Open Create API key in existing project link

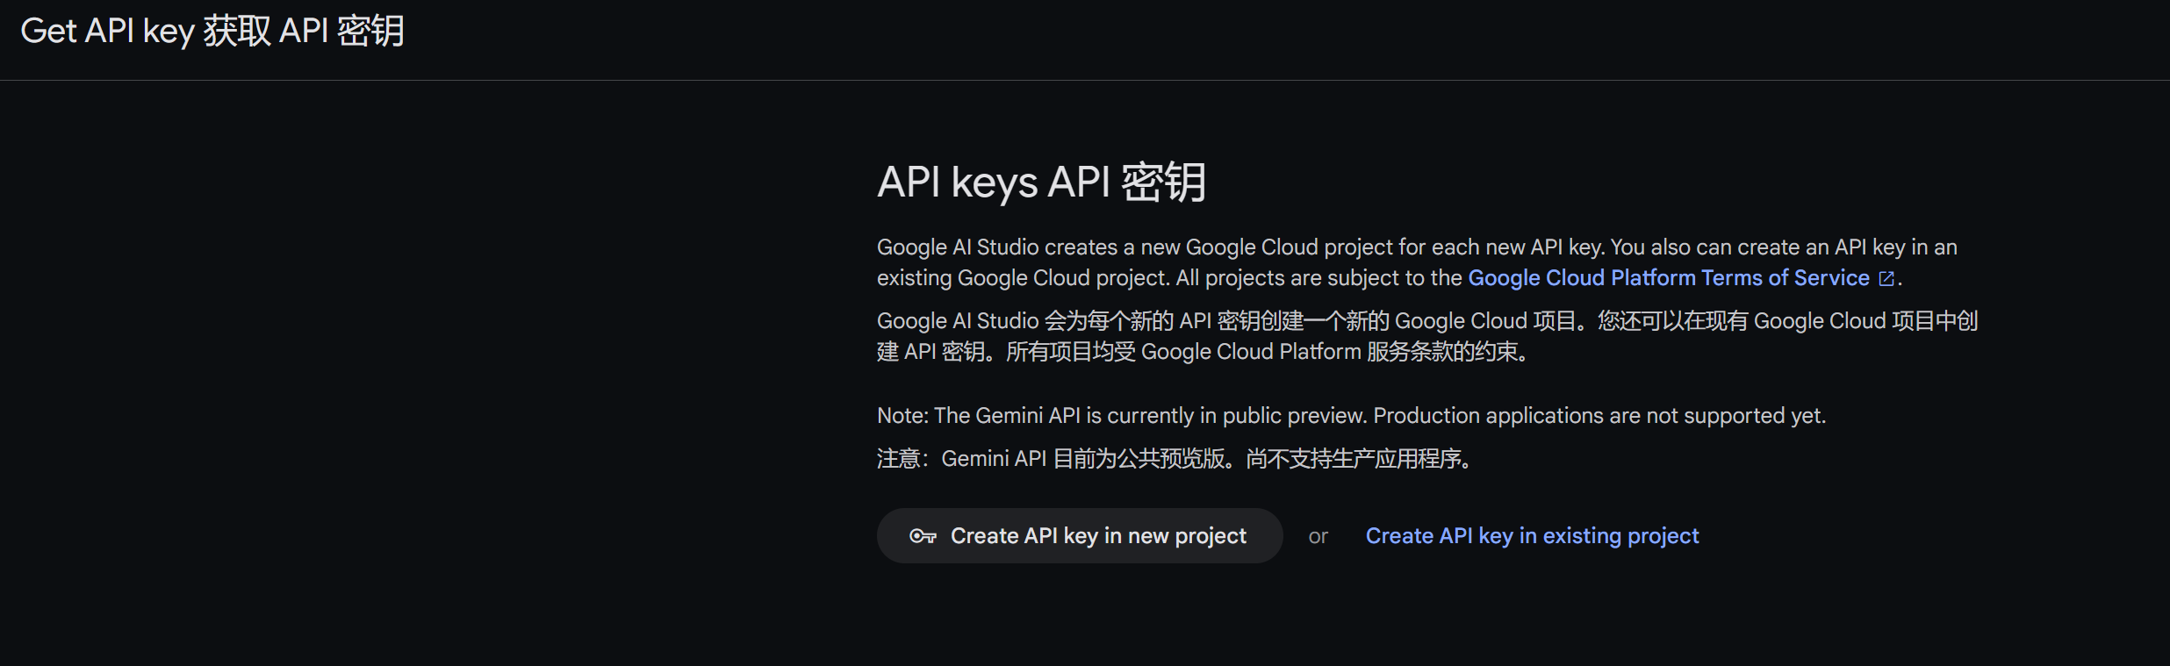click(x=1532, y=536)
